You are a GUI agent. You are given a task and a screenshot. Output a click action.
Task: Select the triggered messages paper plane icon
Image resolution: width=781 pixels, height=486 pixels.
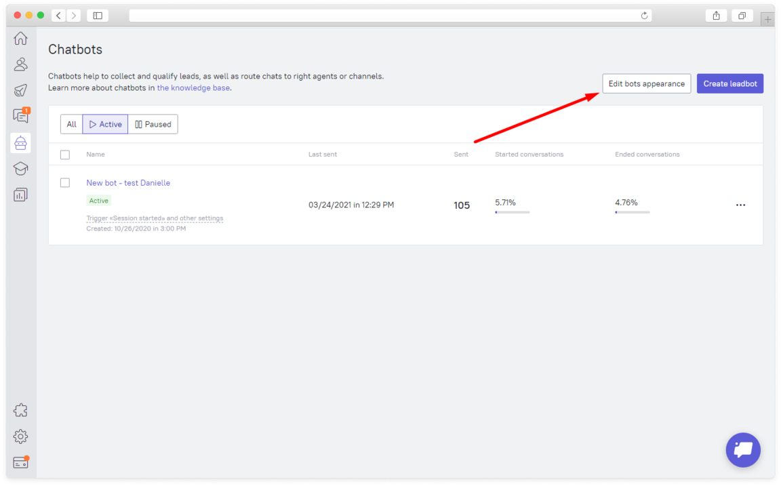pos(20,90)
